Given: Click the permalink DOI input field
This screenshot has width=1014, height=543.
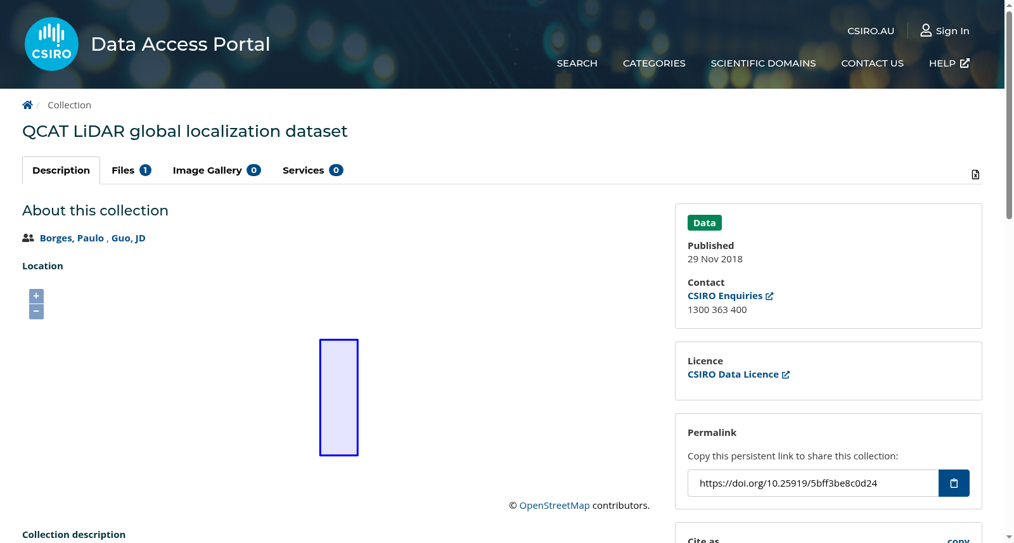Looking at the screenshot, I should click(x=813, y=483).
